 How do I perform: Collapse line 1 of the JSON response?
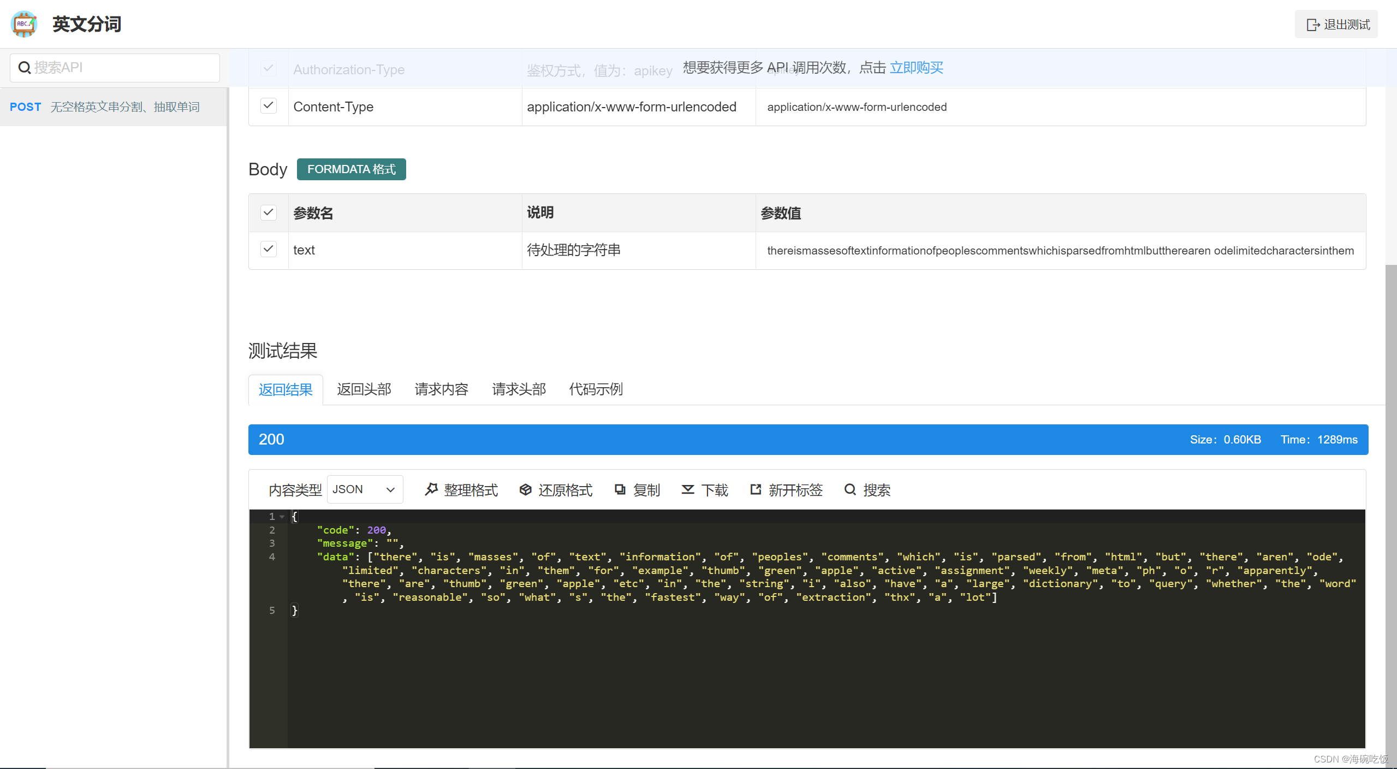(x=282, y=517)
